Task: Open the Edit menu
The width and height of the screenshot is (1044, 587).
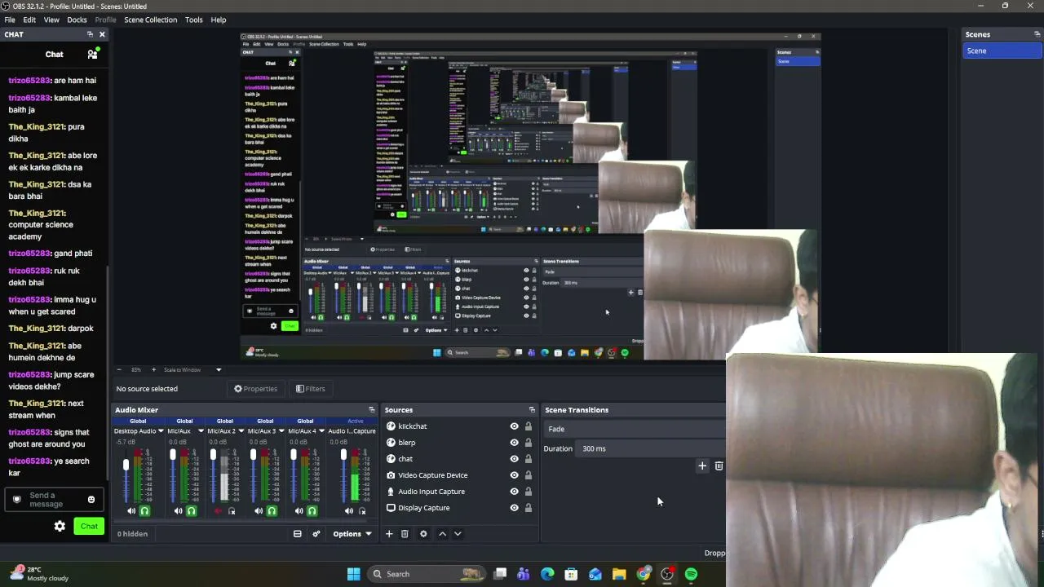Action: [29, 20]
